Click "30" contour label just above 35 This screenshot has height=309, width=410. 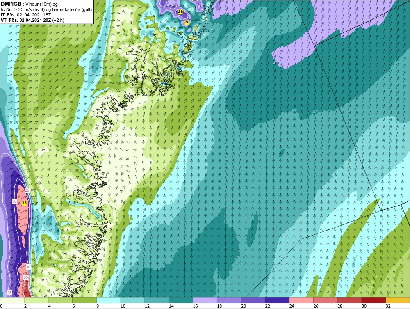[28, 267]
